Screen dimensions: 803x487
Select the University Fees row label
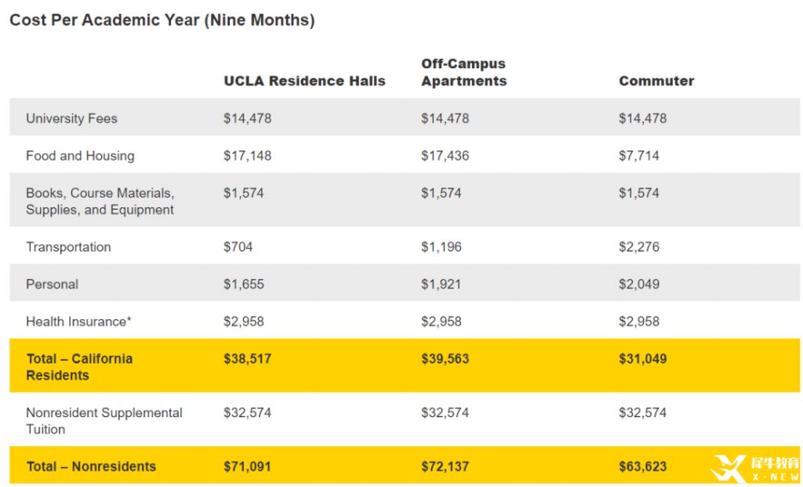(x=71, y=118)
